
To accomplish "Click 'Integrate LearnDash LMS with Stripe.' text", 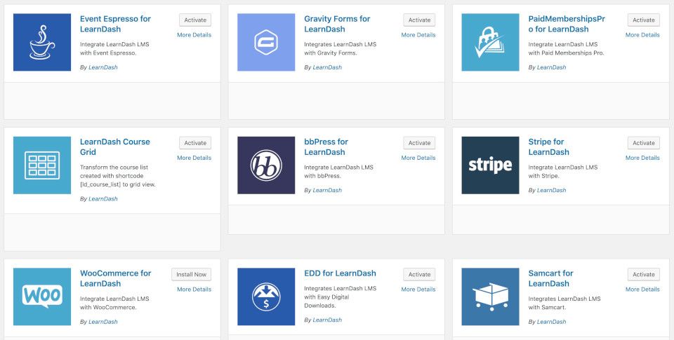I will tap(563, 171).
